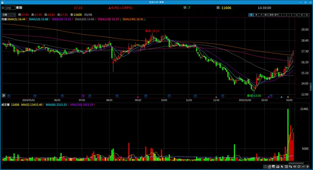Image resolution: width=313 pixels, height=170 pixels.
Task: Edit the stock code field showing 1710
Action: [x=10, y=8]
